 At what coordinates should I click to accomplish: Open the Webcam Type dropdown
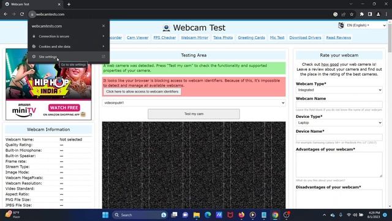(x=339, y=90)
